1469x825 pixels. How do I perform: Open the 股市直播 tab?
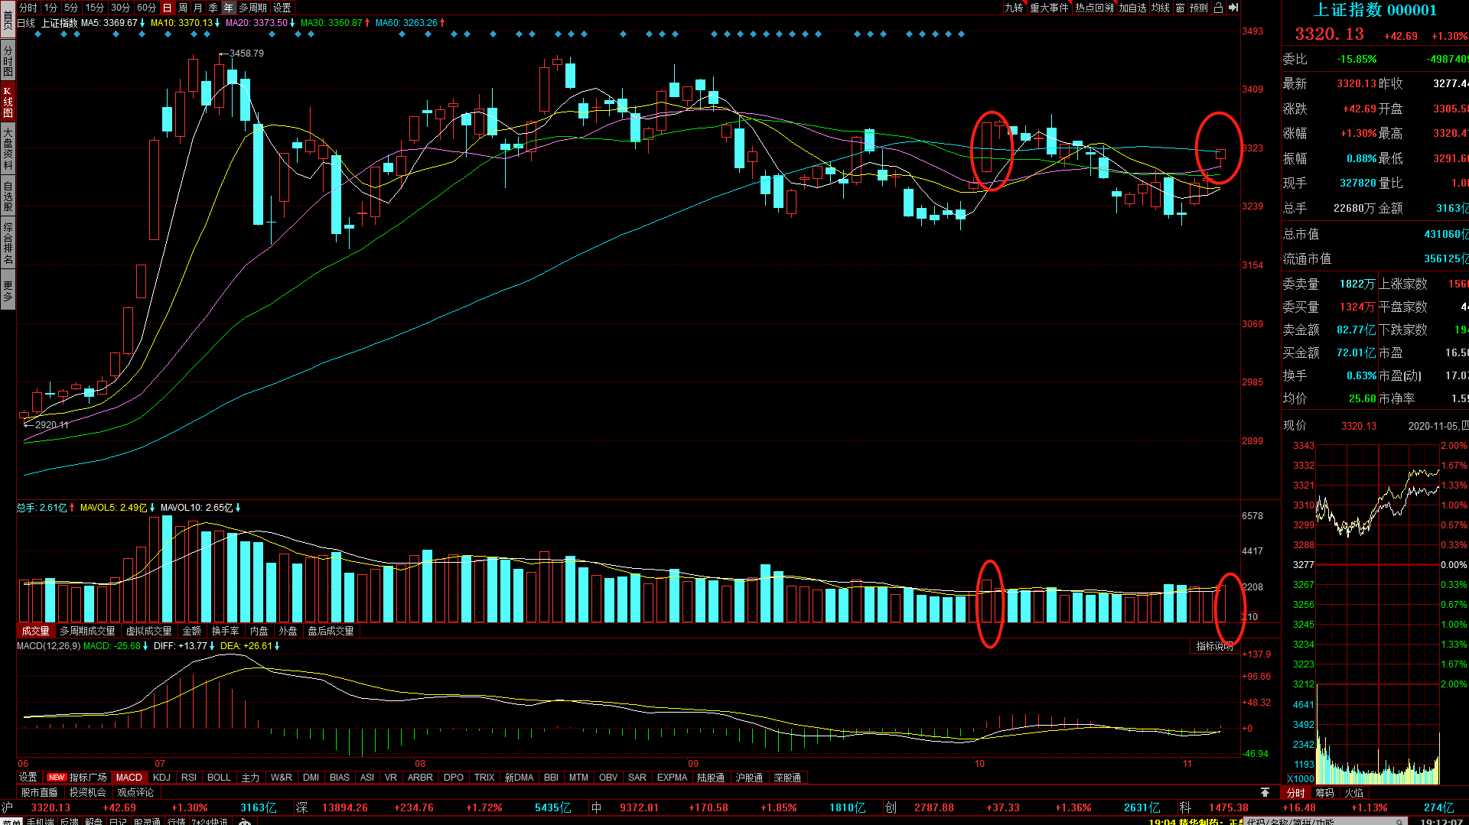point(39,792)
